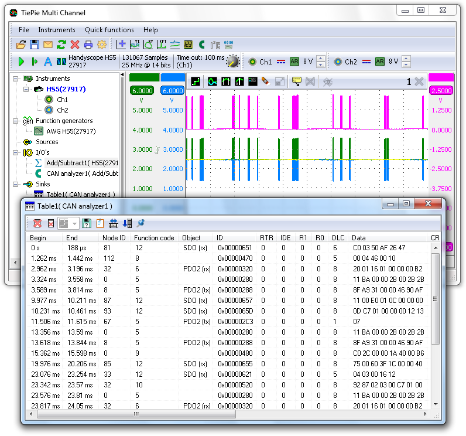Click the eraser icon in graph toolbar
Screen dimensions: 466x436
tap(265, 81)
